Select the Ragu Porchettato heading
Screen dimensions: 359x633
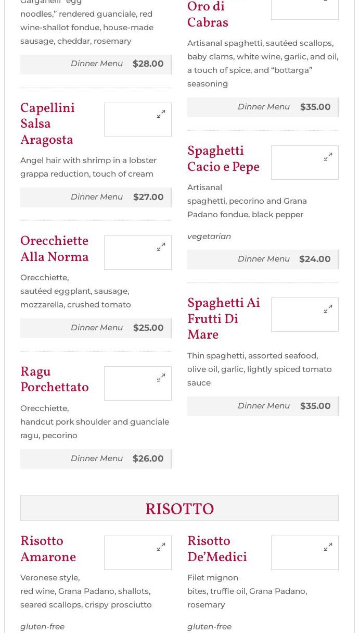pyautogui.click(x=55, y=380)
